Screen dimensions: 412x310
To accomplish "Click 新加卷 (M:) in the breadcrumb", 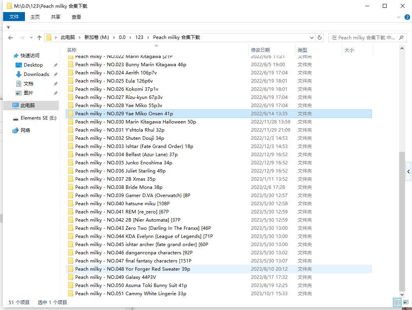I will click(97, 37).
